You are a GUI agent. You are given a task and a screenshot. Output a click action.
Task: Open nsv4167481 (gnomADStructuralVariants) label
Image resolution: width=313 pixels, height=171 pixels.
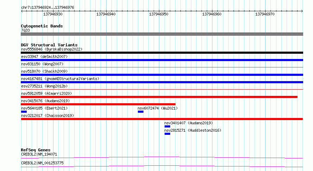tap(60, 79)
